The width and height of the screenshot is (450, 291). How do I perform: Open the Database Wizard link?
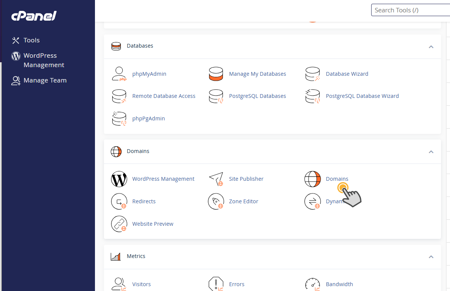click(x=347, y=74)
